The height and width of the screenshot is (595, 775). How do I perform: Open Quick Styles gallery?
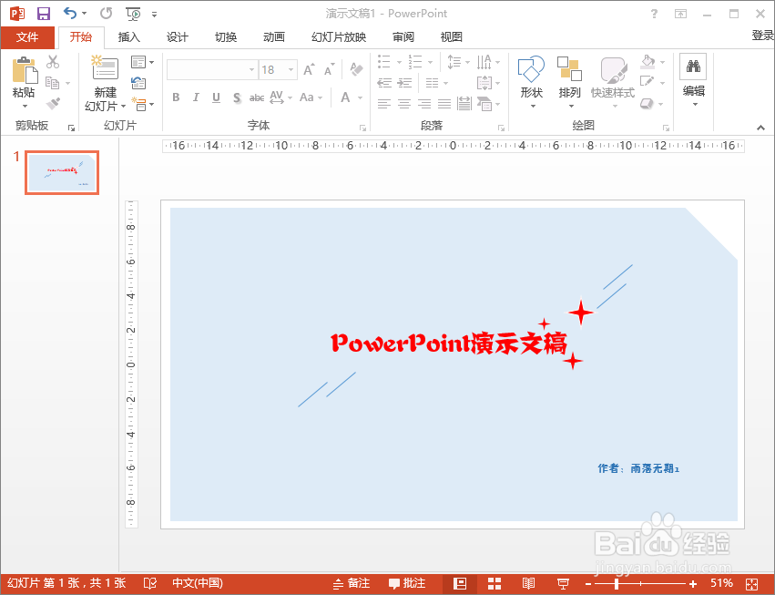tap(613, 82)
